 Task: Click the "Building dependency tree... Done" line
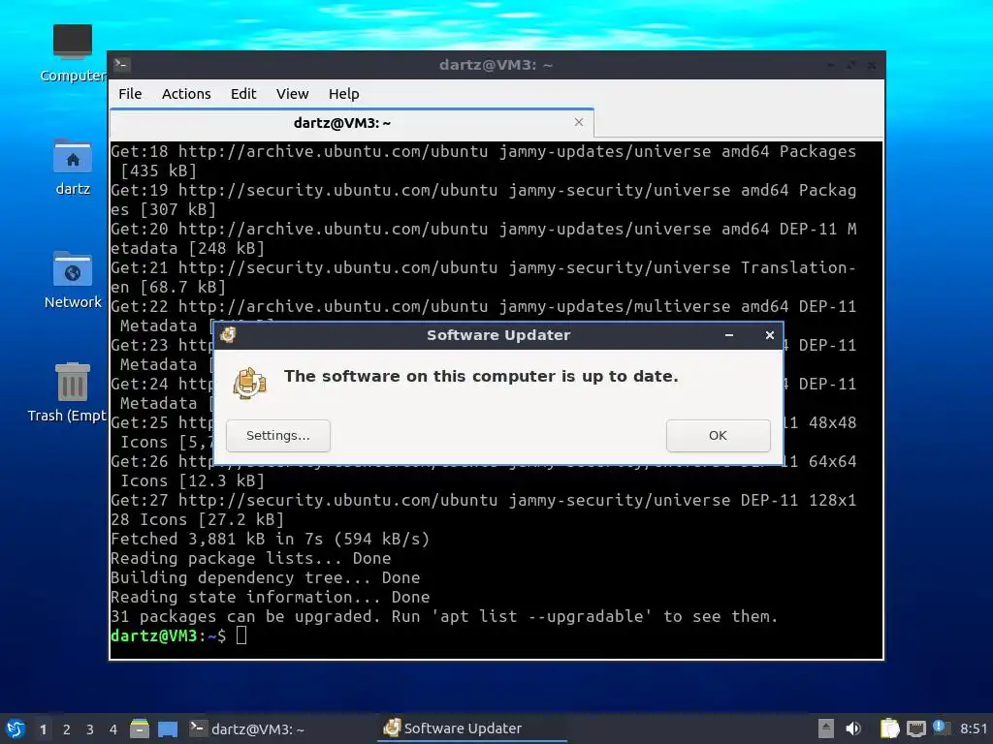point(266,577)
